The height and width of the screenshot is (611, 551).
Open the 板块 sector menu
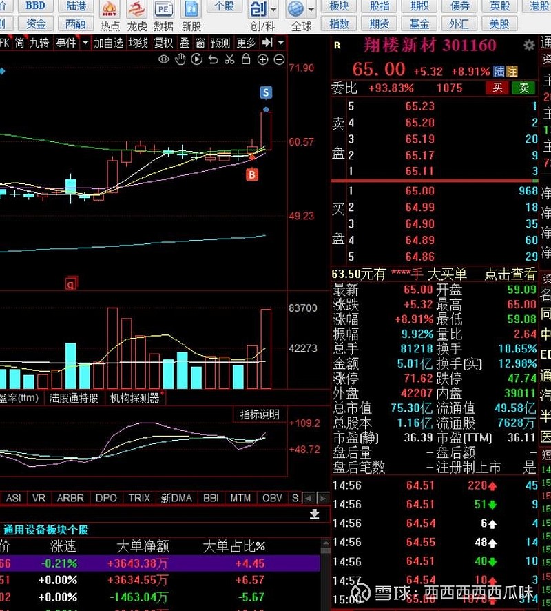(339, 6)
